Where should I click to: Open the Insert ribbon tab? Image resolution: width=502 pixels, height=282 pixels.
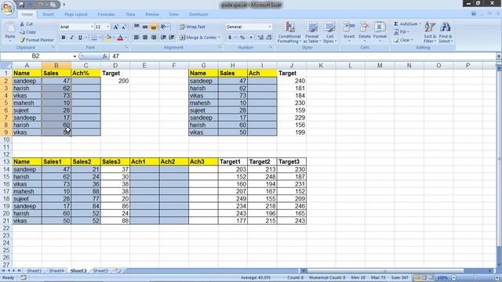tap(49, 14)
